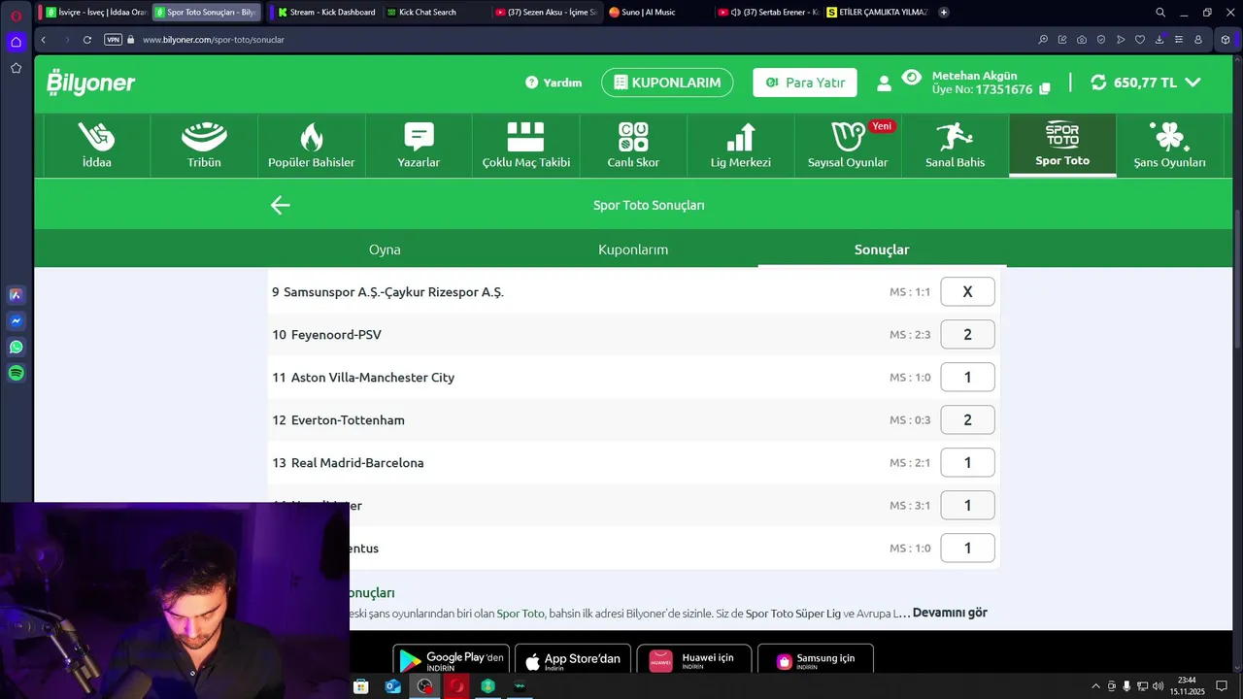
Task: Open Outlook from the taskbar
Action: (x=393, y=686)
